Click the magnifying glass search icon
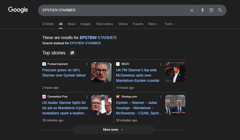 tap(220, 10)
